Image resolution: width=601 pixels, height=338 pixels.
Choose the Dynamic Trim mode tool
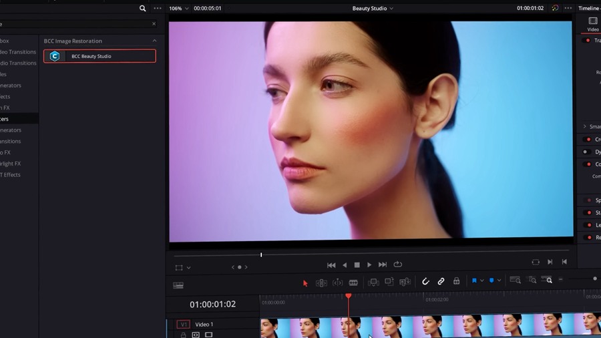(x=337, y=283)
